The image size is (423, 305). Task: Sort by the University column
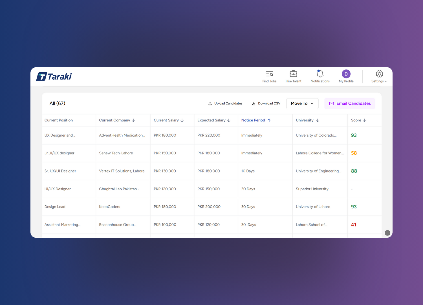pos(318,120)
